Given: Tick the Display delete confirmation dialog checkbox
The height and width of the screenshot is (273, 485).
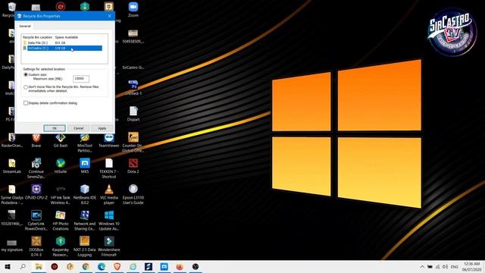Looking at the screenshot, I should tap(26, 103).
